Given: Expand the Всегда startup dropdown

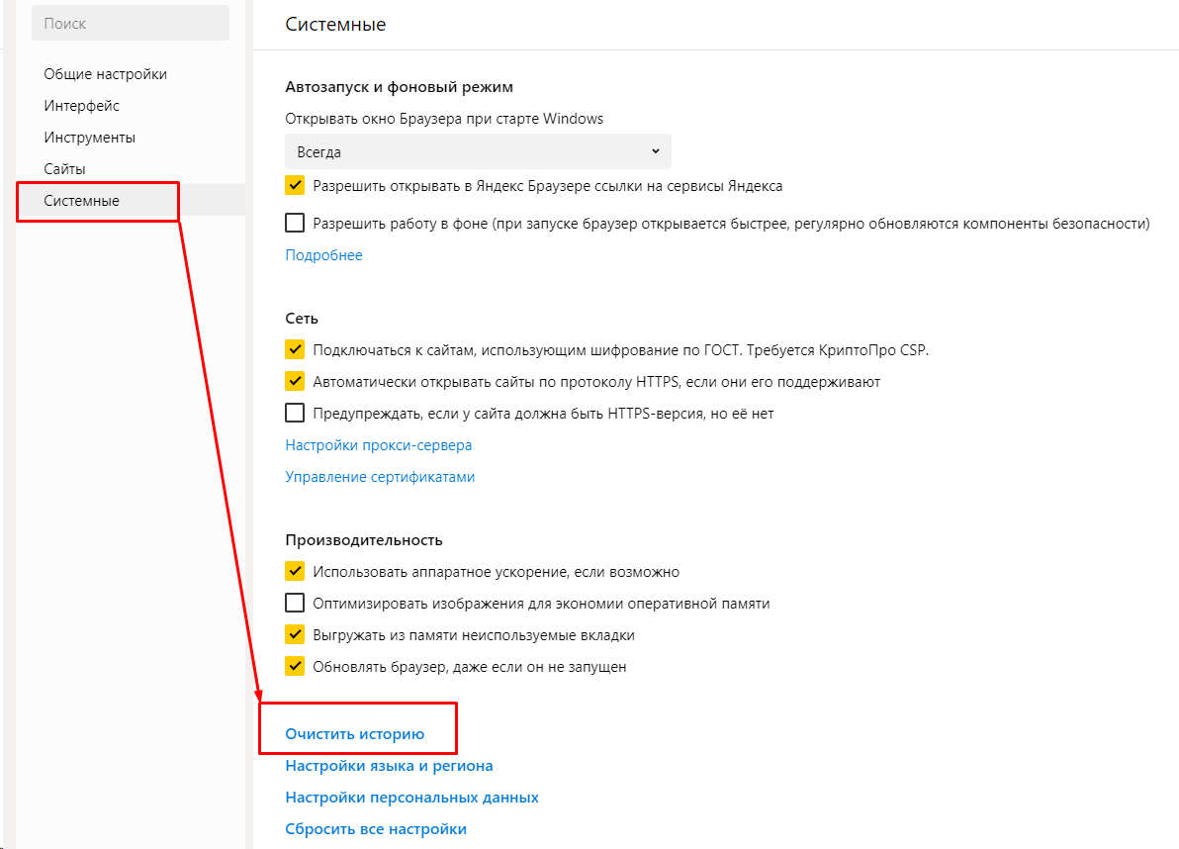Looking at the screenshot, I should coord(478,152).
